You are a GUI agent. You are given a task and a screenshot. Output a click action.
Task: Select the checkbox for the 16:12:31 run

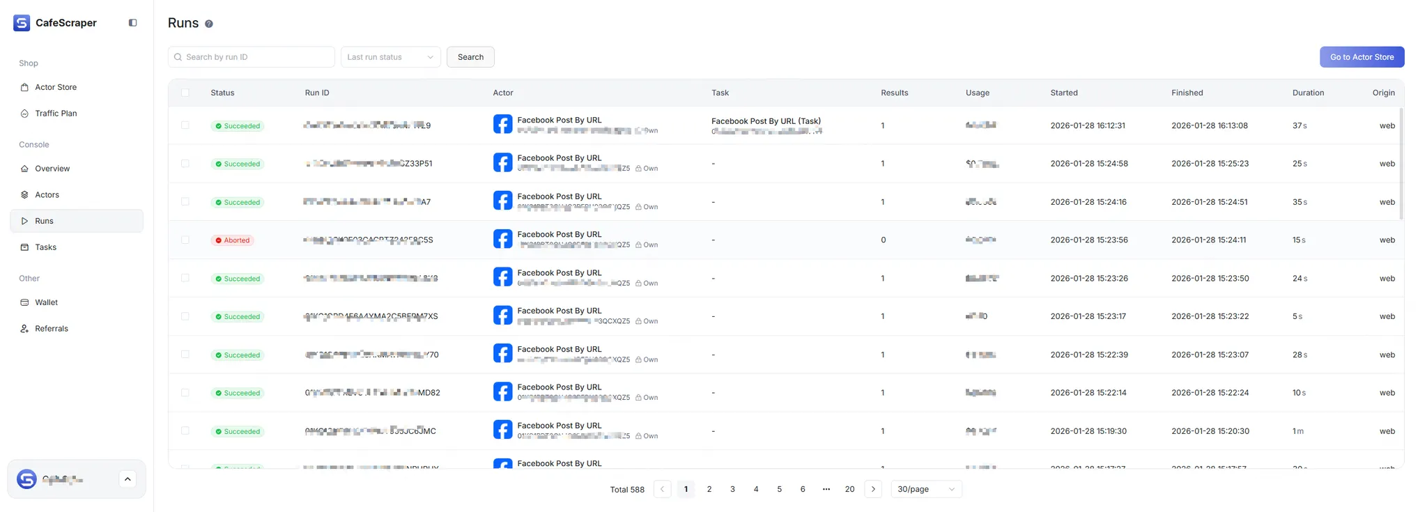[x=185, y=125]
